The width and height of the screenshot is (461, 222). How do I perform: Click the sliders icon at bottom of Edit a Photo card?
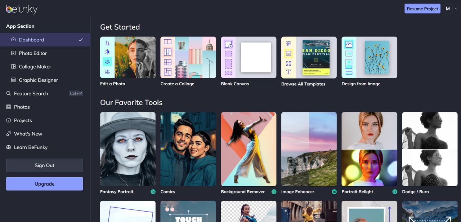coord(107,72)
